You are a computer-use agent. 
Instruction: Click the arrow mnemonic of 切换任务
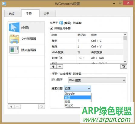[81, 58]
